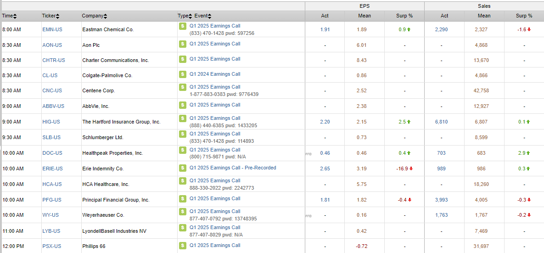Open the DOC-US ticker link
The image size is (544, 253).
[x=52, y=153]
